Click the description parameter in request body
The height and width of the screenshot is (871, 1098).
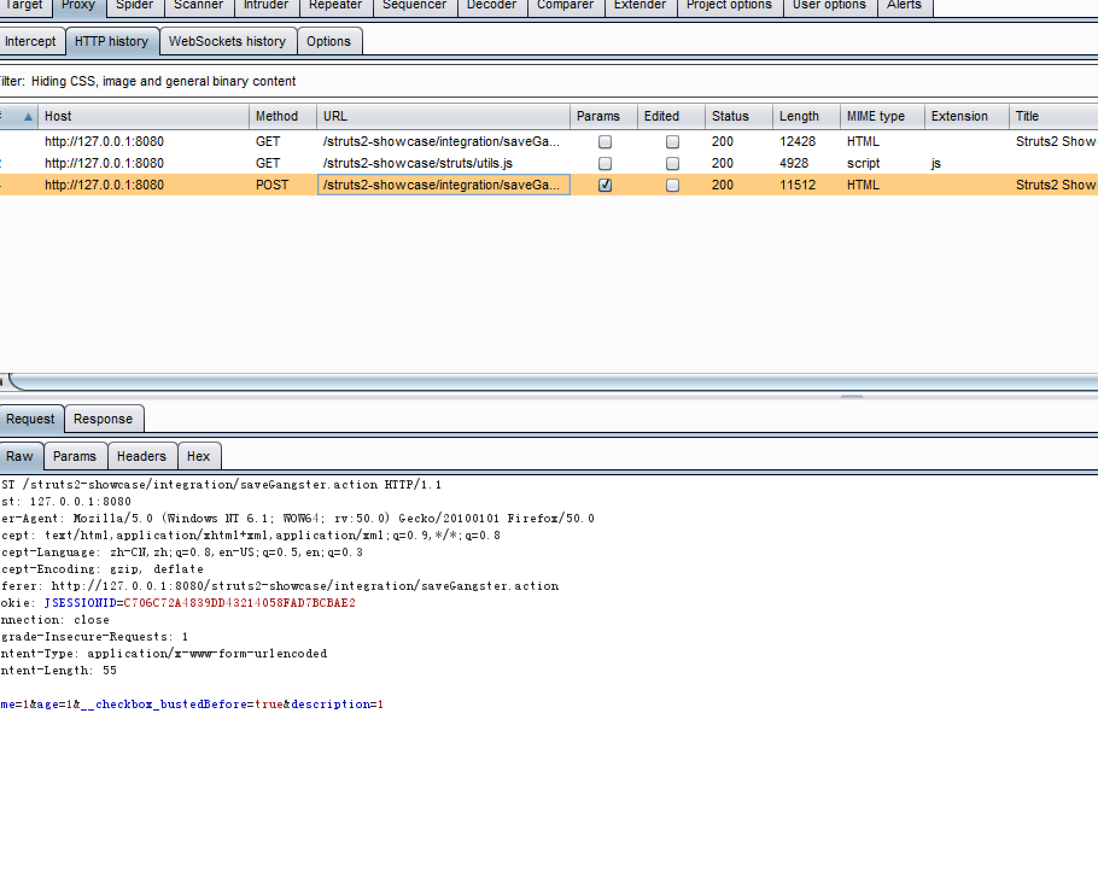331,705
